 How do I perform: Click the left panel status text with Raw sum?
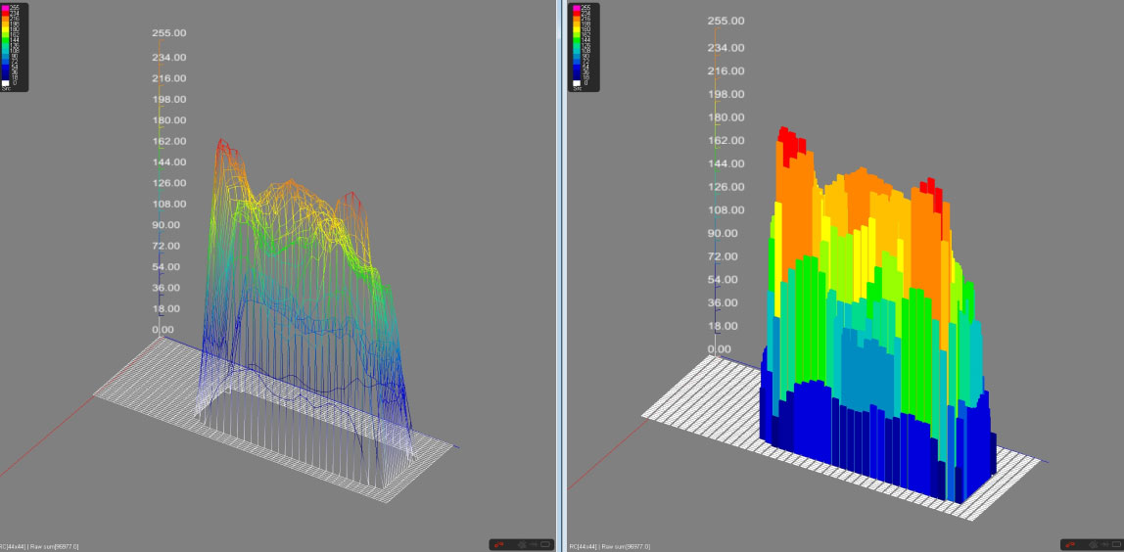point(41,546)
